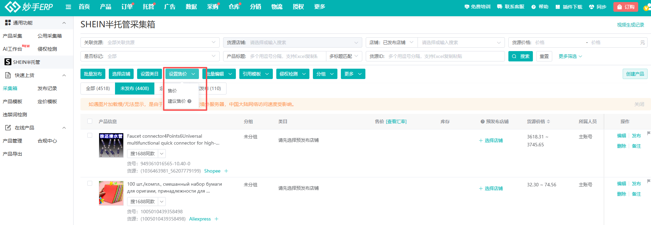
Task: Toggle the sidebar hamburger menu icon
Action: pyautogui.click(x=68, y=7)
